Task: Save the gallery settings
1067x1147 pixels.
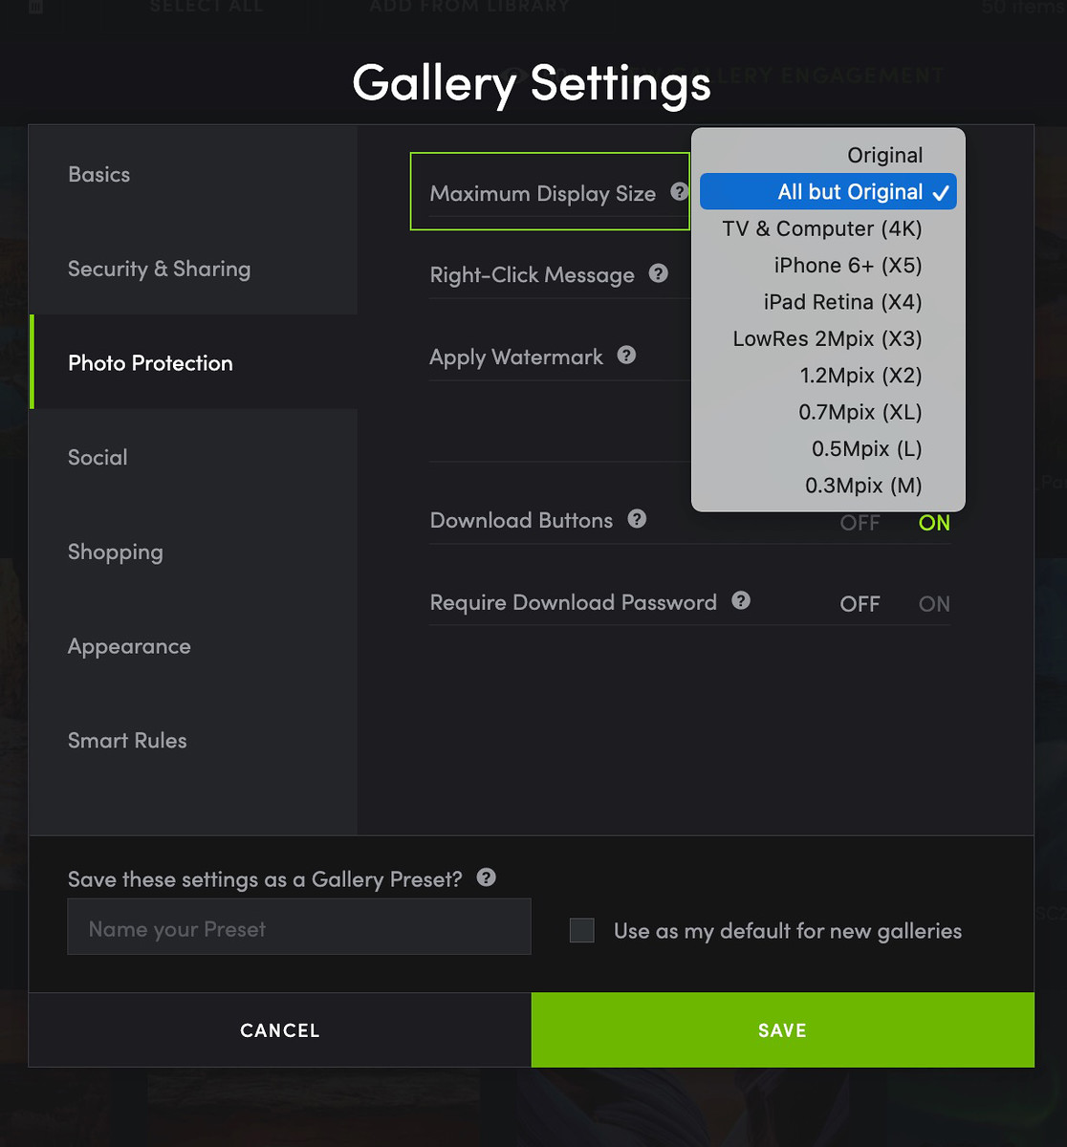Action: tap(783, 1029)
